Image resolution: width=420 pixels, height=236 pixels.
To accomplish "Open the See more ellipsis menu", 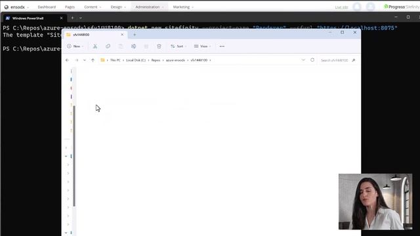I will click(222, 47).
